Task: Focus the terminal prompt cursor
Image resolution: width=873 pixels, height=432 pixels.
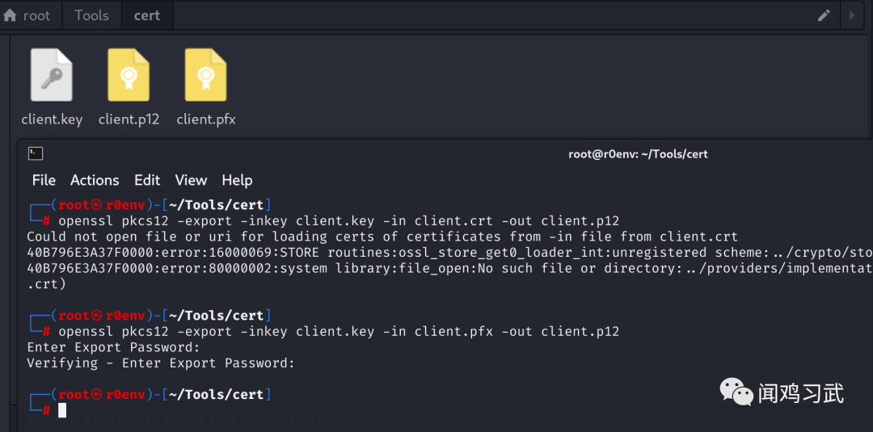Action: (x=62, y=410)
